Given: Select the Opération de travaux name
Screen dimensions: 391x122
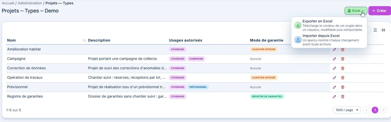Looking at the screenshot, I should click(x=25, y=77).
